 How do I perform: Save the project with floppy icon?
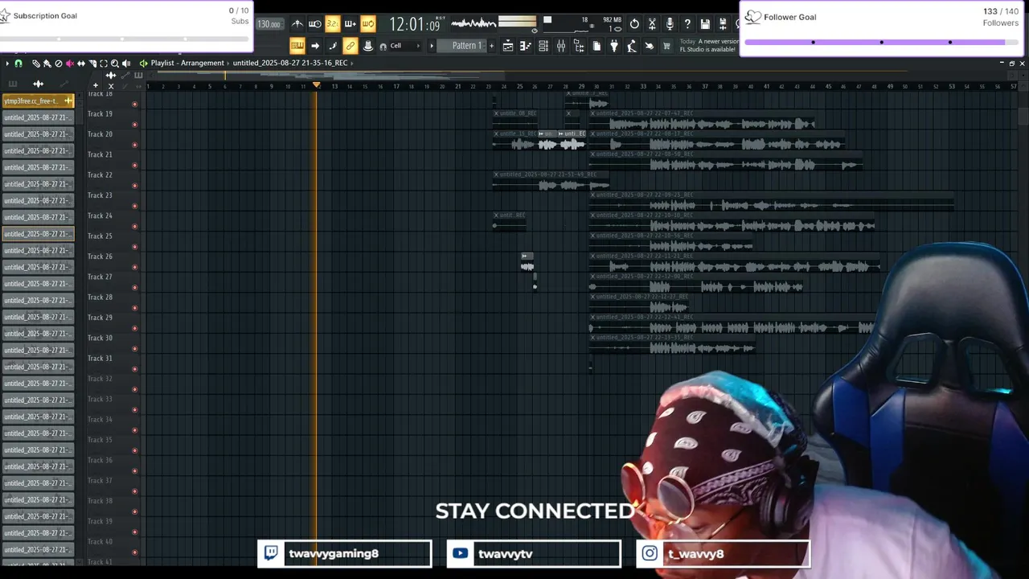coord(705,24)
